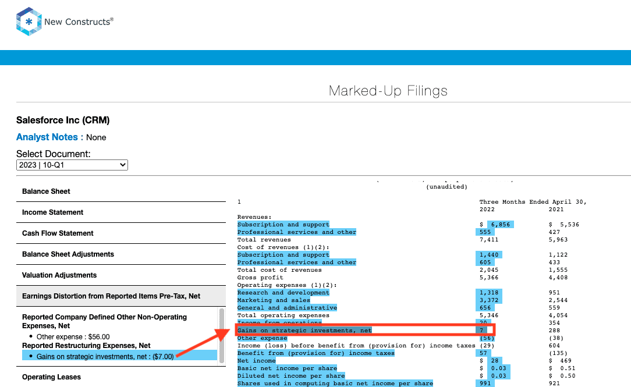Click the New Constructs logo icon
Image resolution: width=631 pixels, height=387 pixels.
[x=29, y=22]
